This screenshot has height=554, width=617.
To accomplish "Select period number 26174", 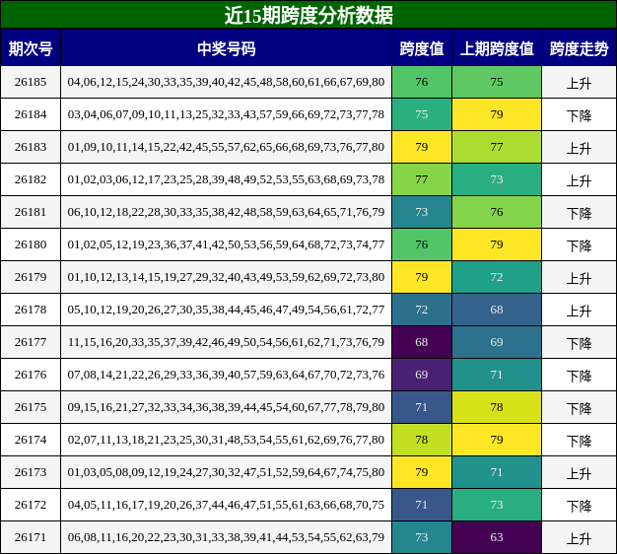I will point(31,440).
